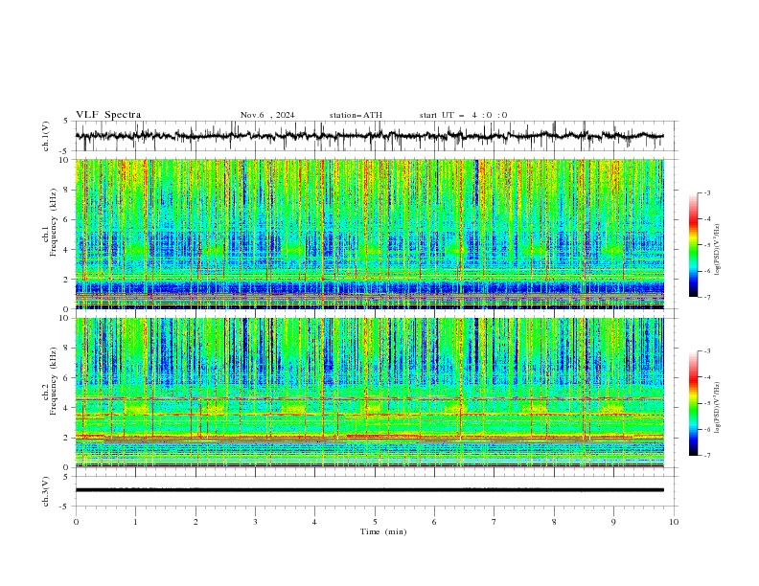
Task: Click the time axis tick label '8'
Action: pyautogui.click(x=554, y=522)
